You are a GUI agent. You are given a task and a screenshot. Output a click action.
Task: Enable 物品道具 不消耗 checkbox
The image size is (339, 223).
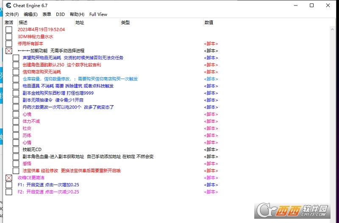click(16, 86)
